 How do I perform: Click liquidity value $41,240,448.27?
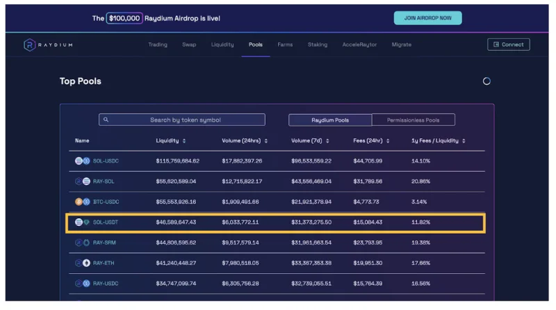[176, 263]
